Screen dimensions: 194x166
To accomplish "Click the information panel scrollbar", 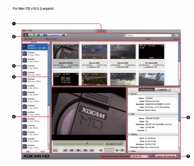I will (x=179, y=107).
